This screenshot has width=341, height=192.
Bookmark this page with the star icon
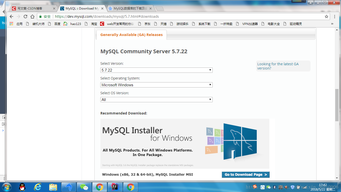(x=326, y=16)
